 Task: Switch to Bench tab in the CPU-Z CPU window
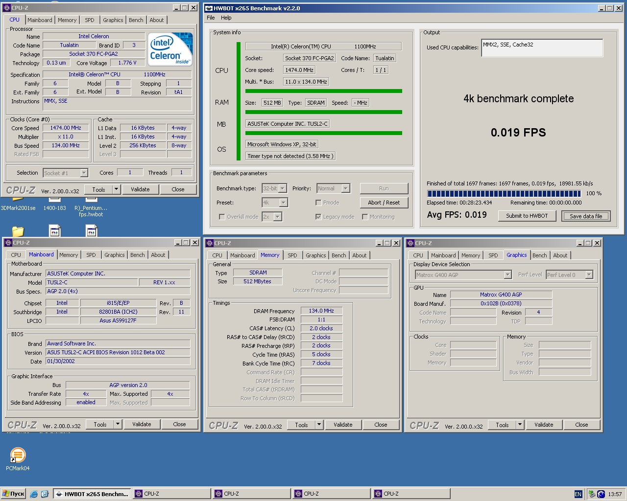(x=136, y=20)
